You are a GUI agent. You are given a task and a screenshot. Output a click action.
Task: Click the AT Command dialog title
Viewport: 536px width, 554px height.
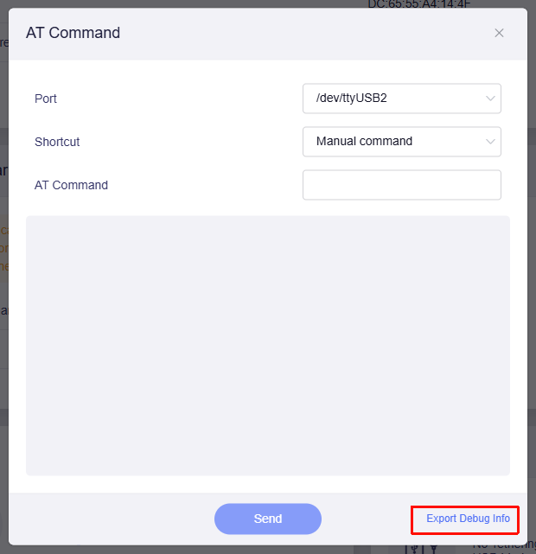73,33
